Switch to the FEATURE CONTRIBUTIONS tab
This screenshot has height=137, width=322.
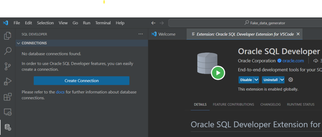(233, 104)
